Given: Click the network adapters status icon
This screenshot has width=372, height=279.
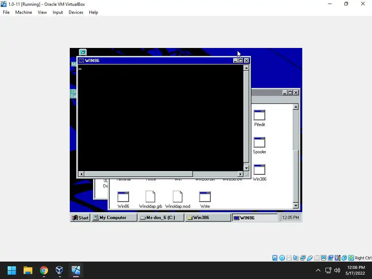Looking at the screenshot, I should point(303,258).
